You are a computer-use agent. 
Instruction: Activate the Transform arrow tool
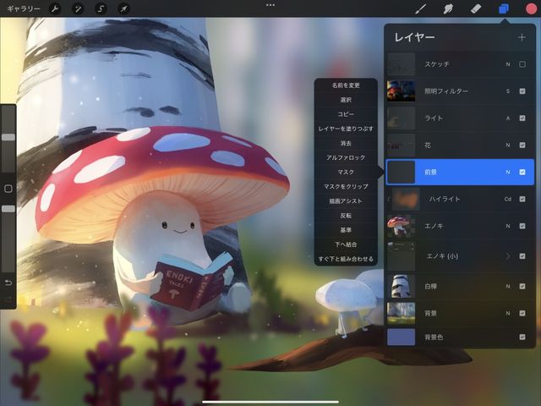123,8
